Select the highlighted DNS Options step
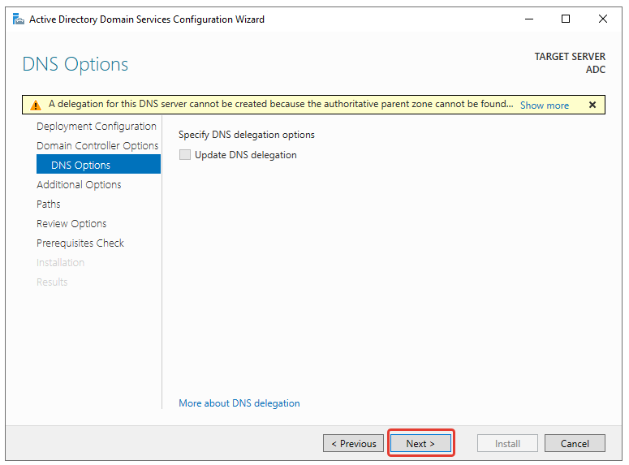This screenshot has width=629, height=465. coord(80,166)
